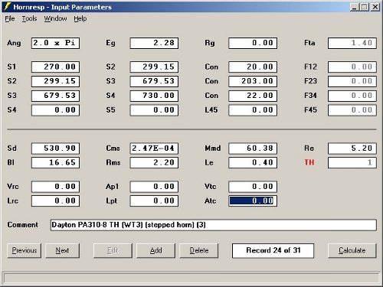The height and width of the screenshot is (287, 383).
Task: Edit the Cms value 2.47E-04
Action: coord(154,148)
